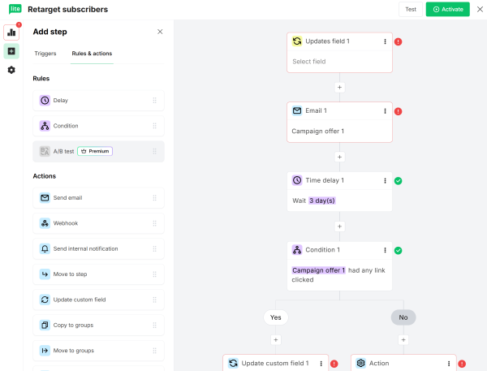Click Campaign offer 1 text in Email 1

(317, 132)
